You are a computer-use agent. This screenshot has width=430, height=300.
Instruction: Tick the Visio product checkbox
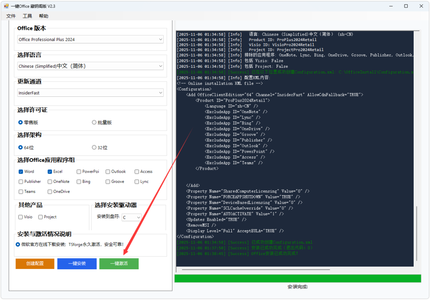[x=21, y=217]
